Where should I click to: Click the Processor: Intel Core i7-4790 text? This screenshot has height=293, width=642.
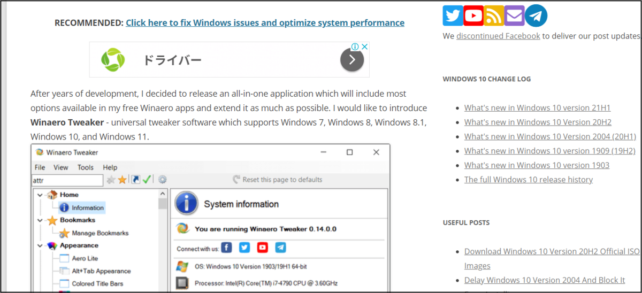click(266, 283)
